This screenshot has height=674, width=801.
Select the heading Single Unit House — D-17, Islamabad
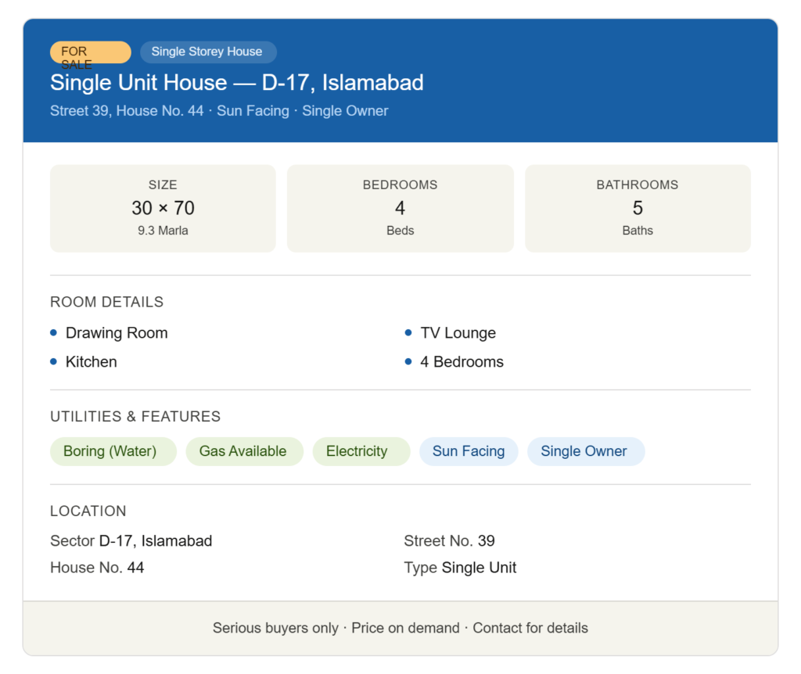(236, 83)
